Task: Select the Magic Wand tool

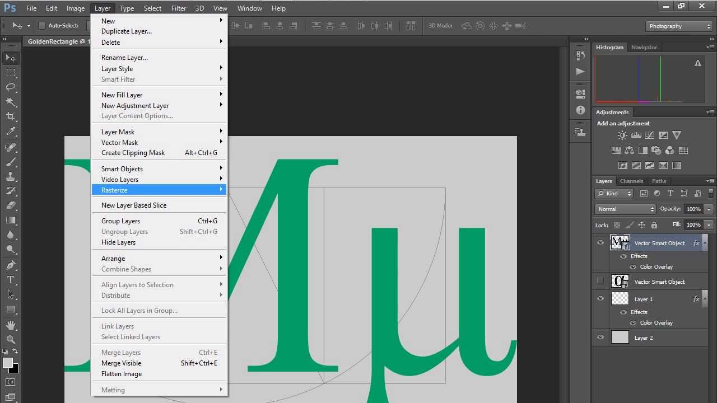Action: pyautogui.click(x=11, y=102)
